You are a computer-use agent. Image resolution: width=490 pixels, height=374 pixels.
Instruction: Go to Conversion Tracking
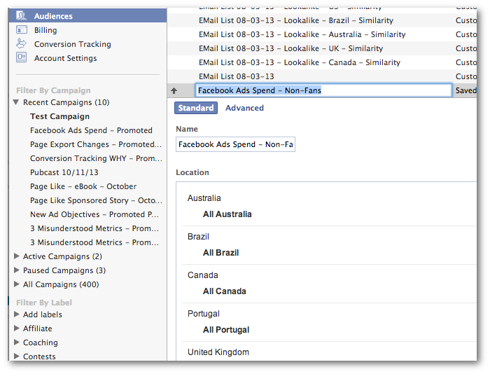tap(73, 44)
